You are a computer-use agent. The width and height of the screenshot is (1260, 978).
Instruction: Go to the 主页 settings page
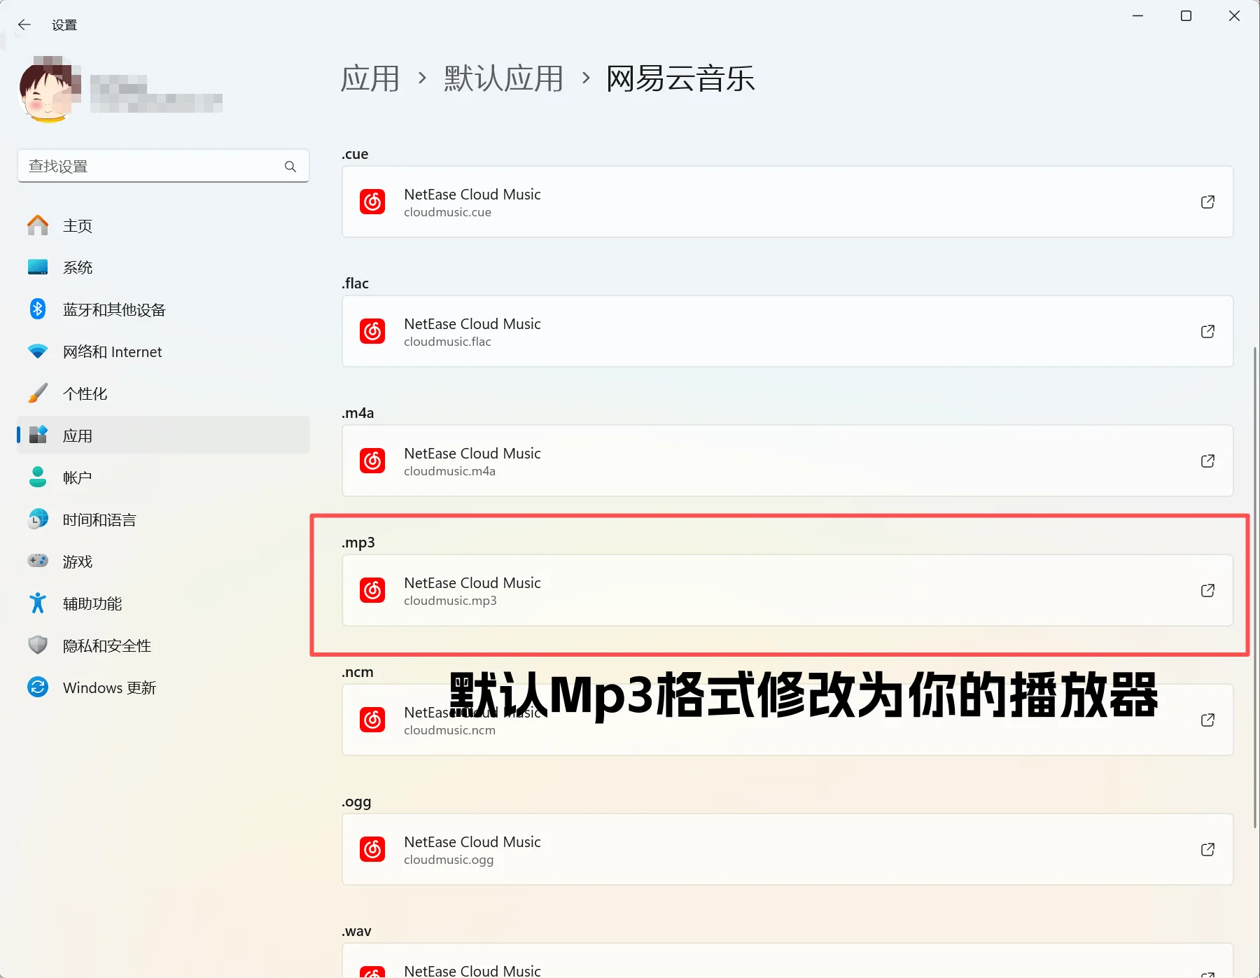click(163, 225)
